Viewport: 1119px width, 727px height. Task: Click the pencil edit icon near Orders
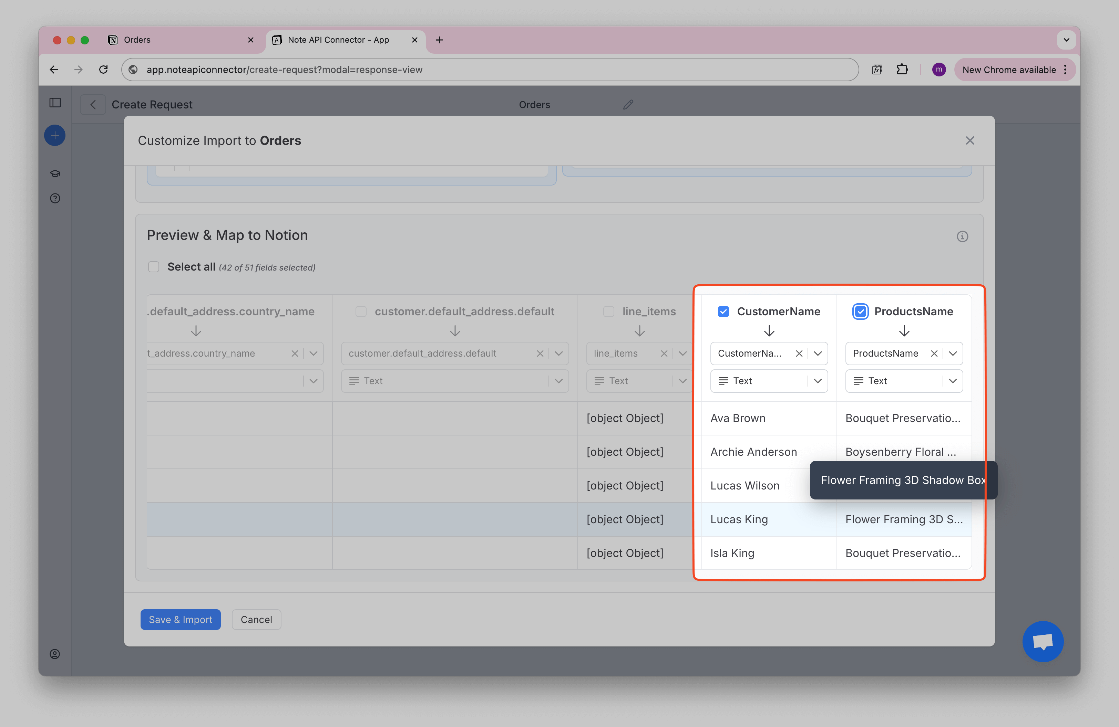[x=628, y=104]
